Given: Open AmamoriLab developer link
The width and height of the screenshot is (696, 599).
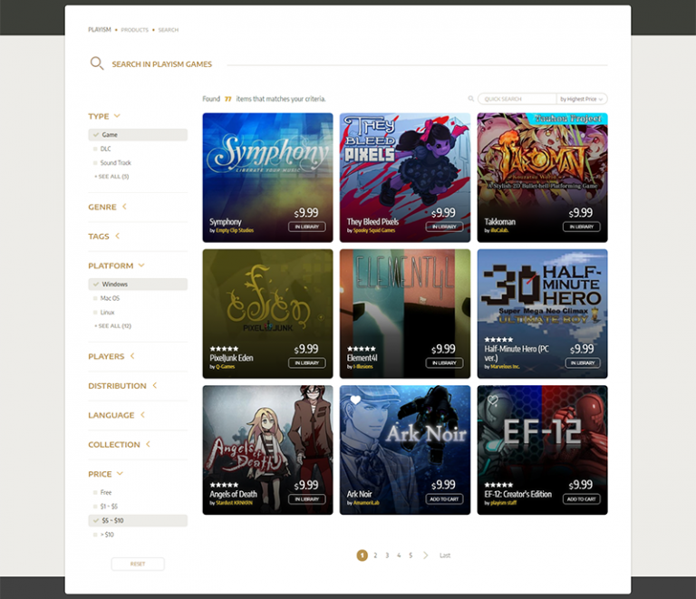Looking at the screenshot, I should coord(366,503).
